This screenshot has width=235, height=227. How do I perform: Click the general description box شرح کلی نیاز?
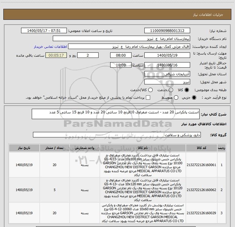[x=116, y=114]
